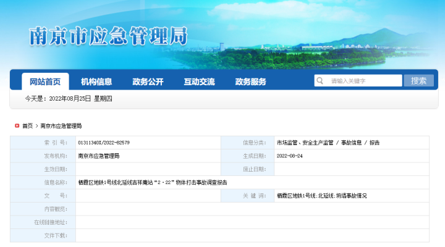Click the 南京市应急管理局 site title logo
Viewport: 445px width, 247px height.
coord(108,38)
